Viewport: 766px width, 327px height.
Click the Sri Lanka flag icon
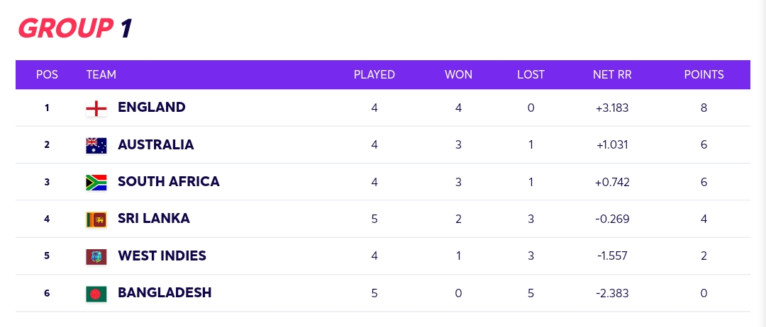[96, 219]
